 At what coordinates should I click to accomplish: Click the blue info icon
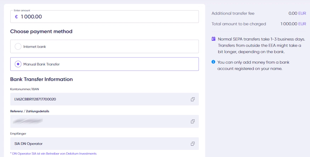click(x=214, y=62)
